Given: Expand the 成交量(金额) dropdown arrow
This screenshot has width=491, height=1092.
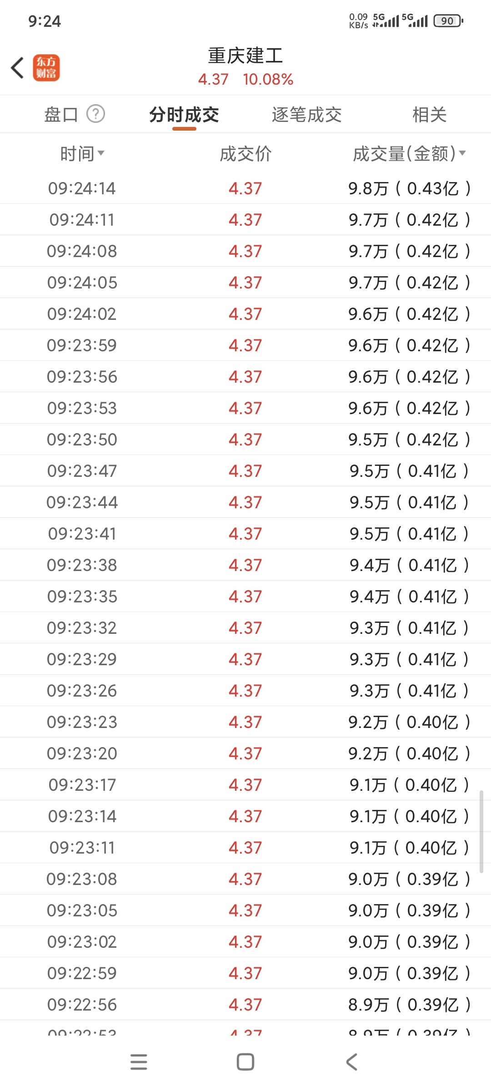Looking at the screenshot, I should tap(462, 153).
